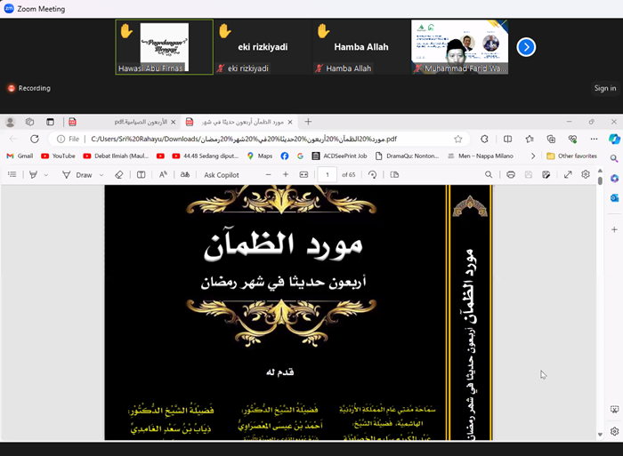Image resolution: width=623 pixels, height=456 pixels.
Task: Select the PDF highlight tool
Action: [34, 174]
